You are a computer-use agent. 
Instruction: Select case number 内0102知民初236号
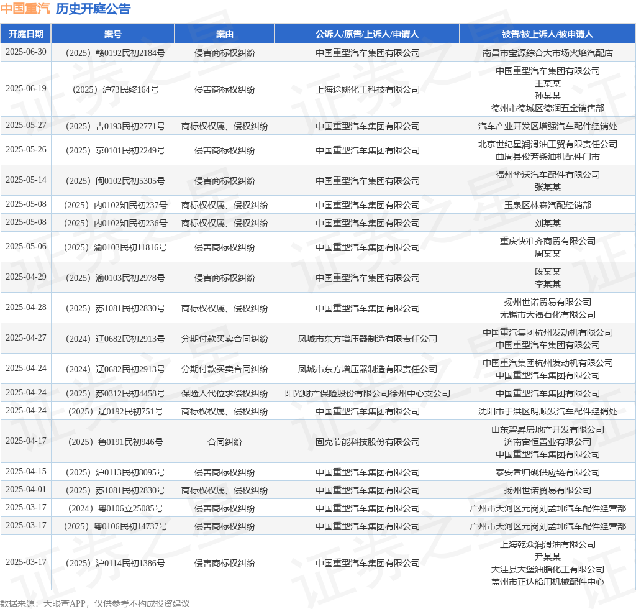coord(115,223)
